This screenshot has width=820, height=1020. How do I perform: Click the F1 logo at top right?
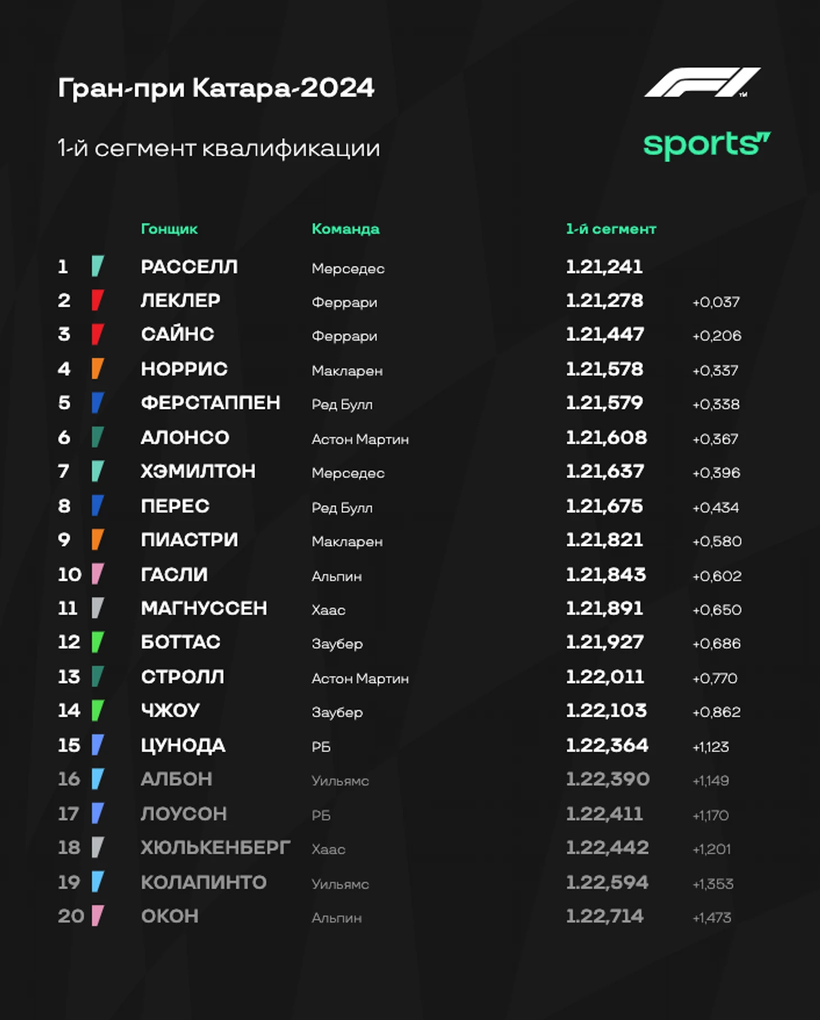pyautogui.click(x=702, y=83)
